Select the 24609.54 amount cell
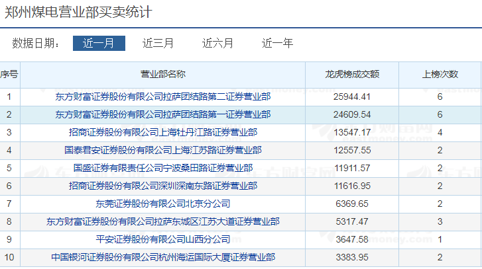Image resolution: width=482 pixels, height=269 pixels. 352,114
